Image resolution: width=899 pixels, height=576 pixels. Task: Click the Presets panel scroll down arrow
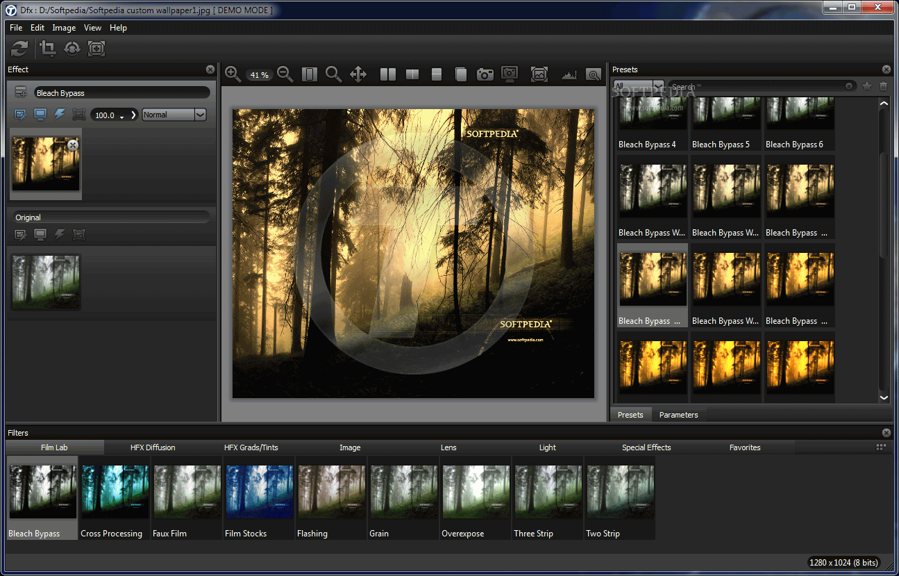click(x=884, y=397)
